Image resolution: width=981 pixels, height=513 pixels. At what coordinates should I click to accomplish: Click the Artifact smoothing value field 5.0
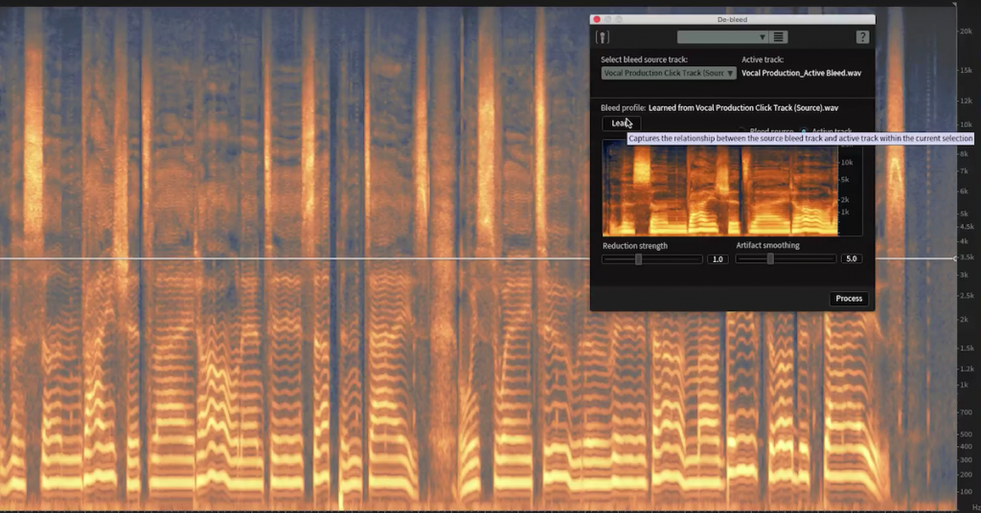(852, 258)
